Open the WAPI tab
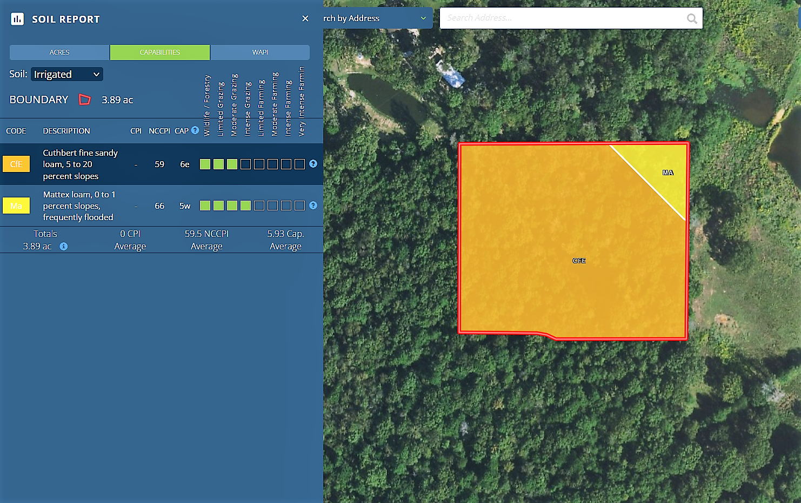 click(x=260, y=52)
